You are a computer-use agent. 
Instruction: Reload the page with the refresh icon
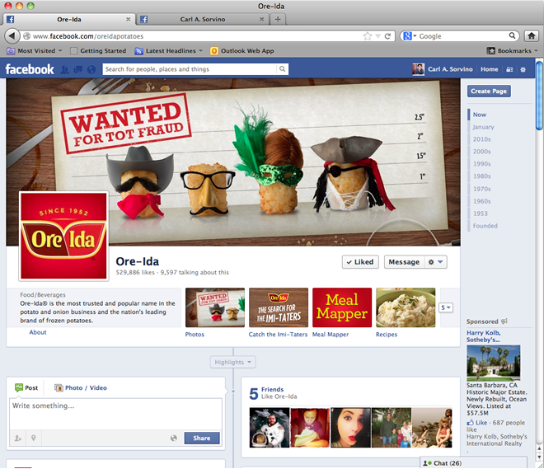(x=388, y=36)
